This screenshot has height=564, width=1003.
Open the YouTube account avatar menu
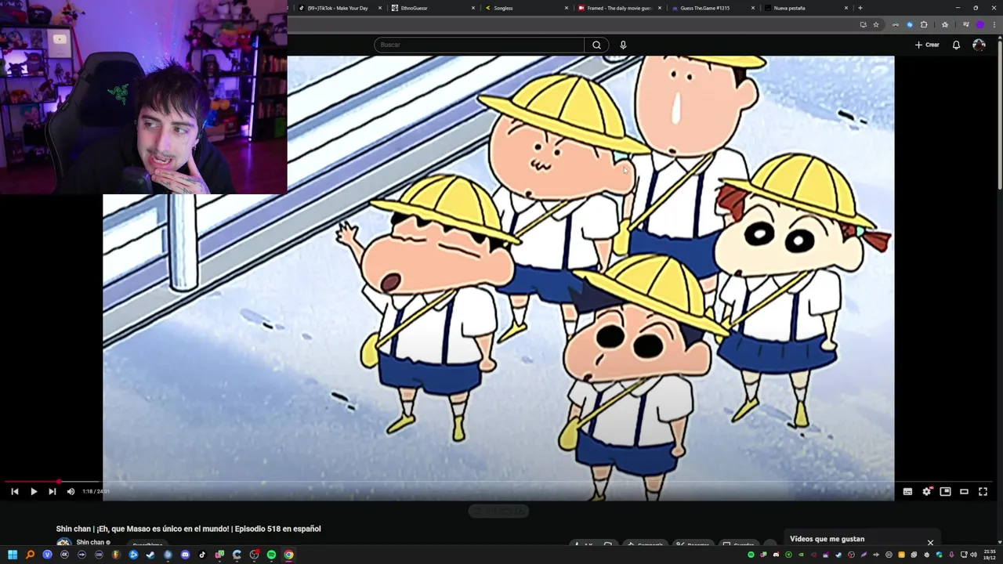click(x=979, y=45)
